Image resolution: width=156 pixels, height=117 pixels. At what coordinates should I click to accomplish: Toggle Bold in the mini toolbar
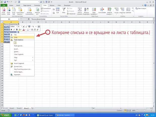[x=11, y=29]
